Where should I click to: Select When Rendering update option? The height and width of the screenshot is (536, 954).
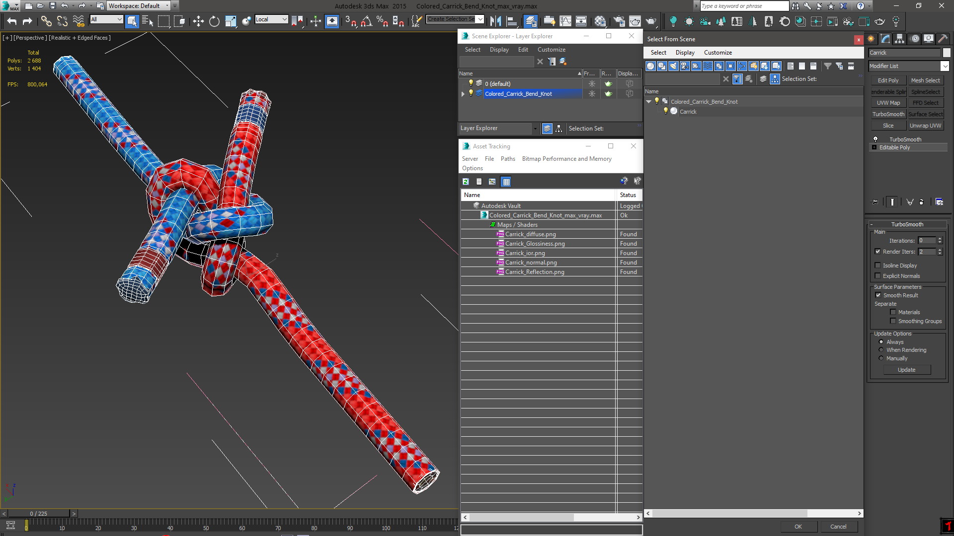[x=881, y=350]
